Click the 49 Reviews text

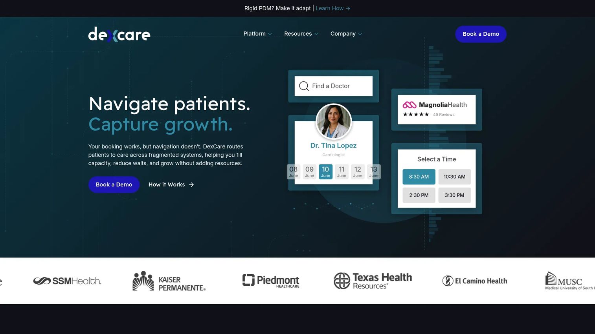(444, 115)
